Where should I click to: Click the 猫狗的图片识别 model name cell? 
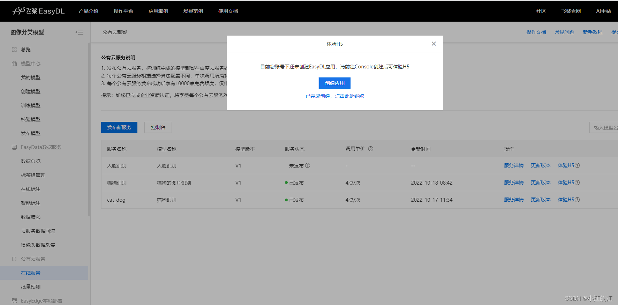point(174,183)
